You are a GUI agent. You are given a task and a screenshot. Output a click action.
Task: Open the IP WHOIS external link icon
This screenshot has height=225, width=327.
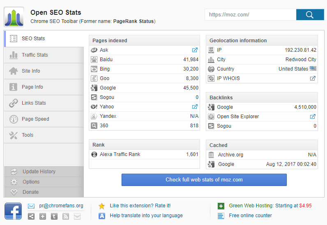tap(313, 78)
